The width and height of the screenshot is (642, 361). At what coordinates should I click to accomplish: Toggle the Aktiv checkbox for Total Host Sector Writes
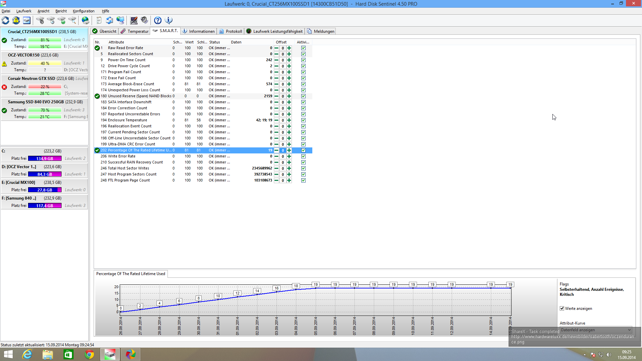coord(303,168)
